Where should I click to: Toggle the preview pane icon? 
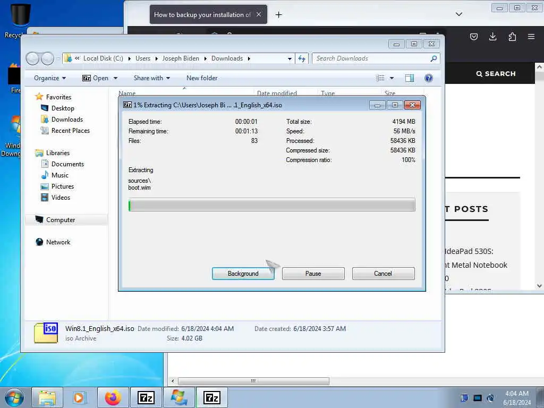[x=410, y=78]
